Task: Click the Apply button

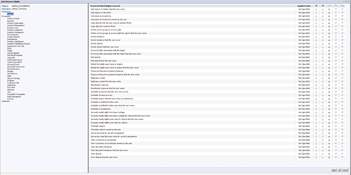Action: 334,170
